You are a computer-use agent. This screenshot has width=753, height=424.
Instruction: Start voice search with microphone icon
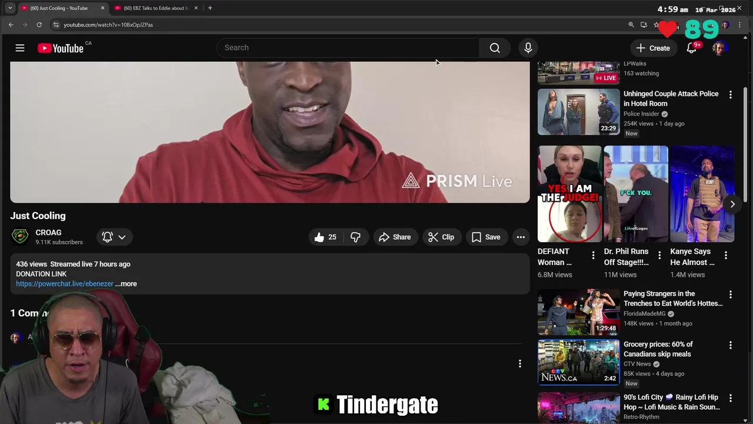click(x=528, y=48)
